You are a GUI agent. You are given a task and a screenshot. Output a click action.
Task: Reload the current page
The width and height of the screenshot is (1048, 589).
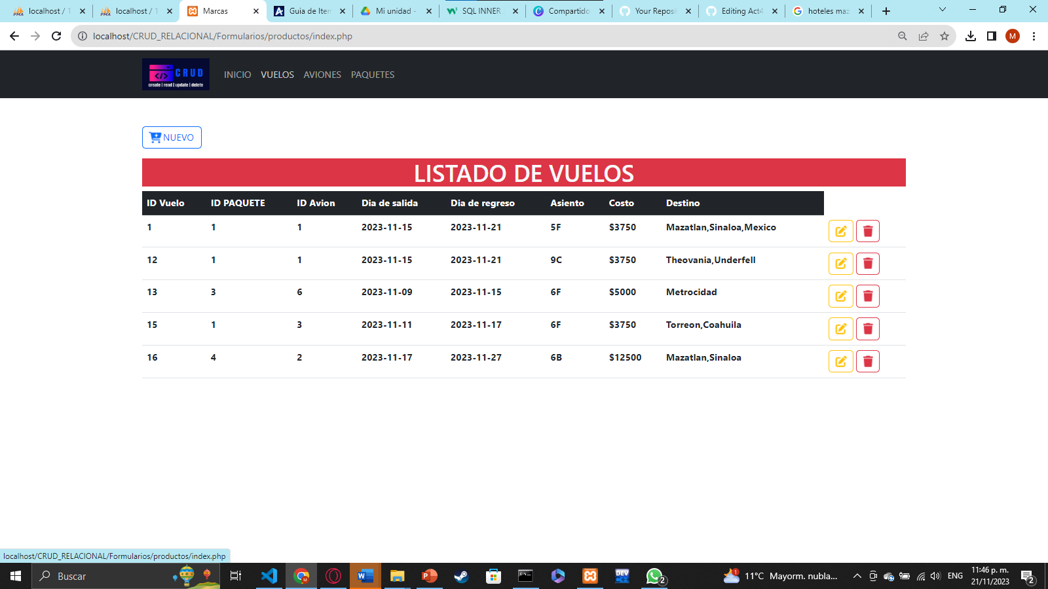tap(55, 37)
